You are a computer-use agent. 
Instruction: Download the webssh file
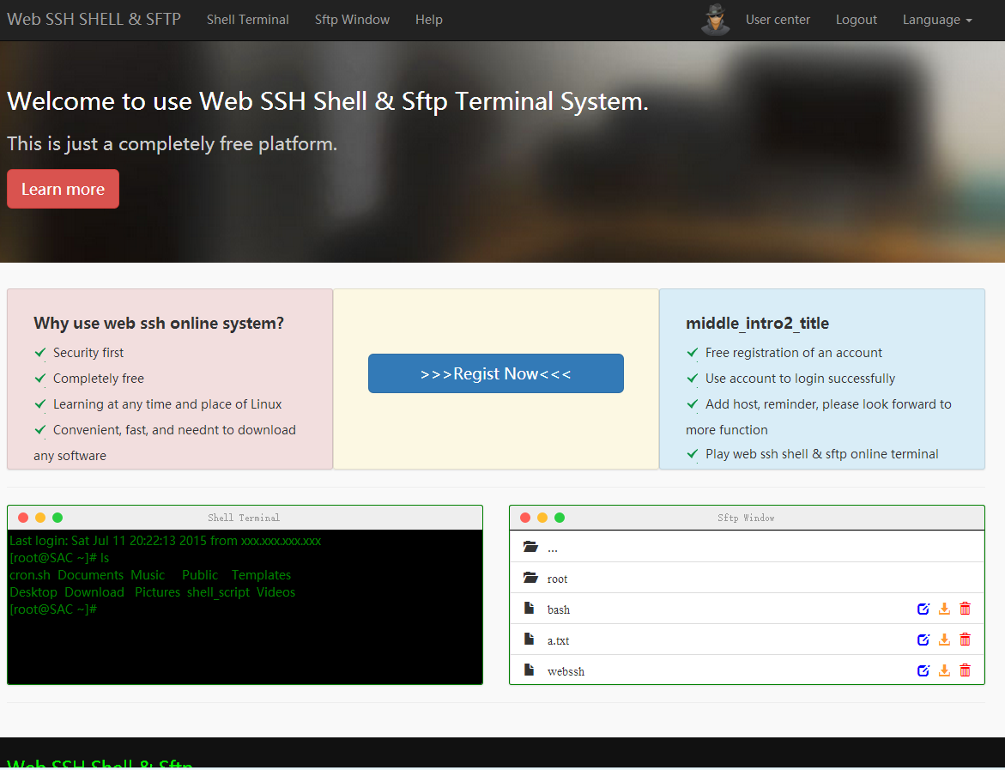[944, 670]
